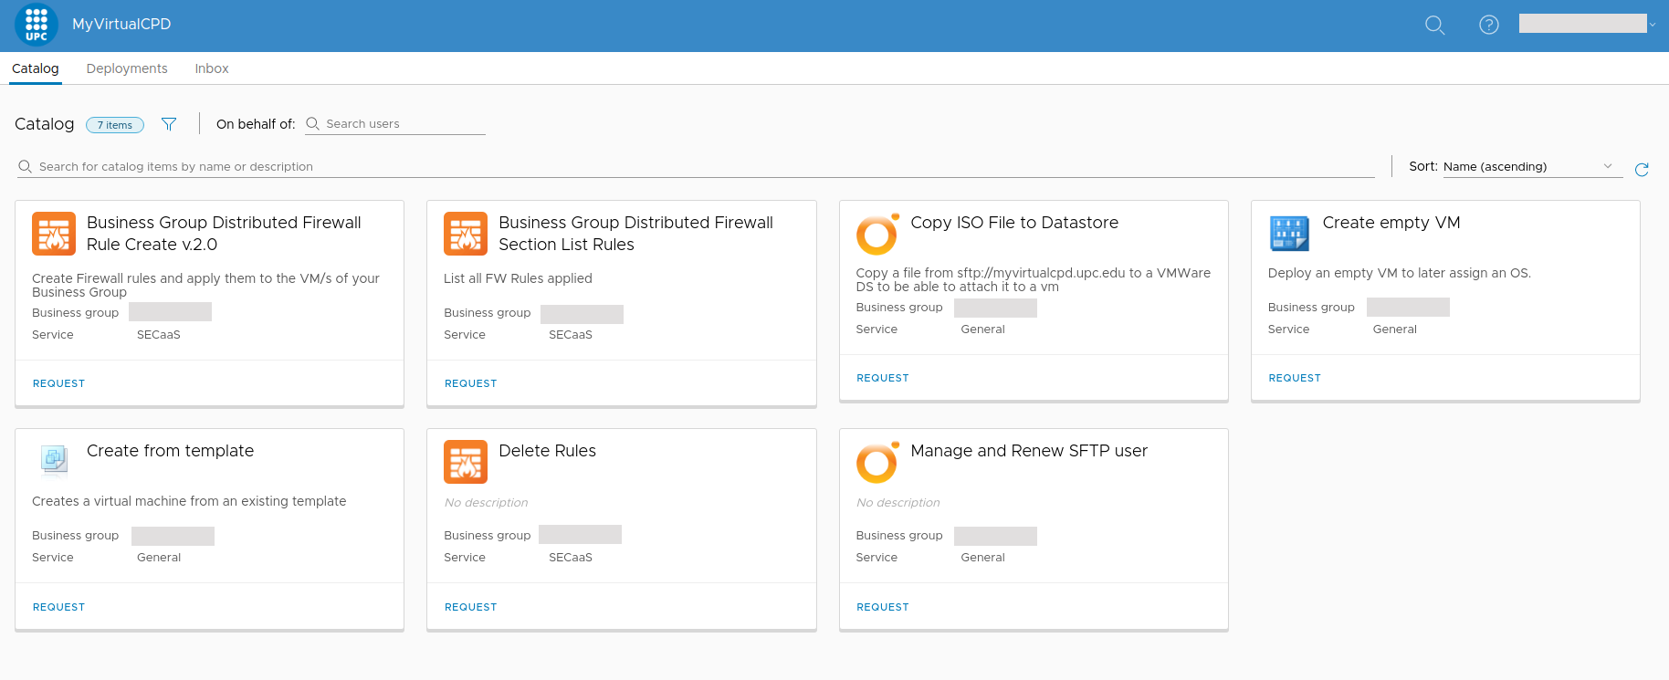Request the Delete Rules catalog item
This screenshot has height=680, width=1669.
[470, 607]
